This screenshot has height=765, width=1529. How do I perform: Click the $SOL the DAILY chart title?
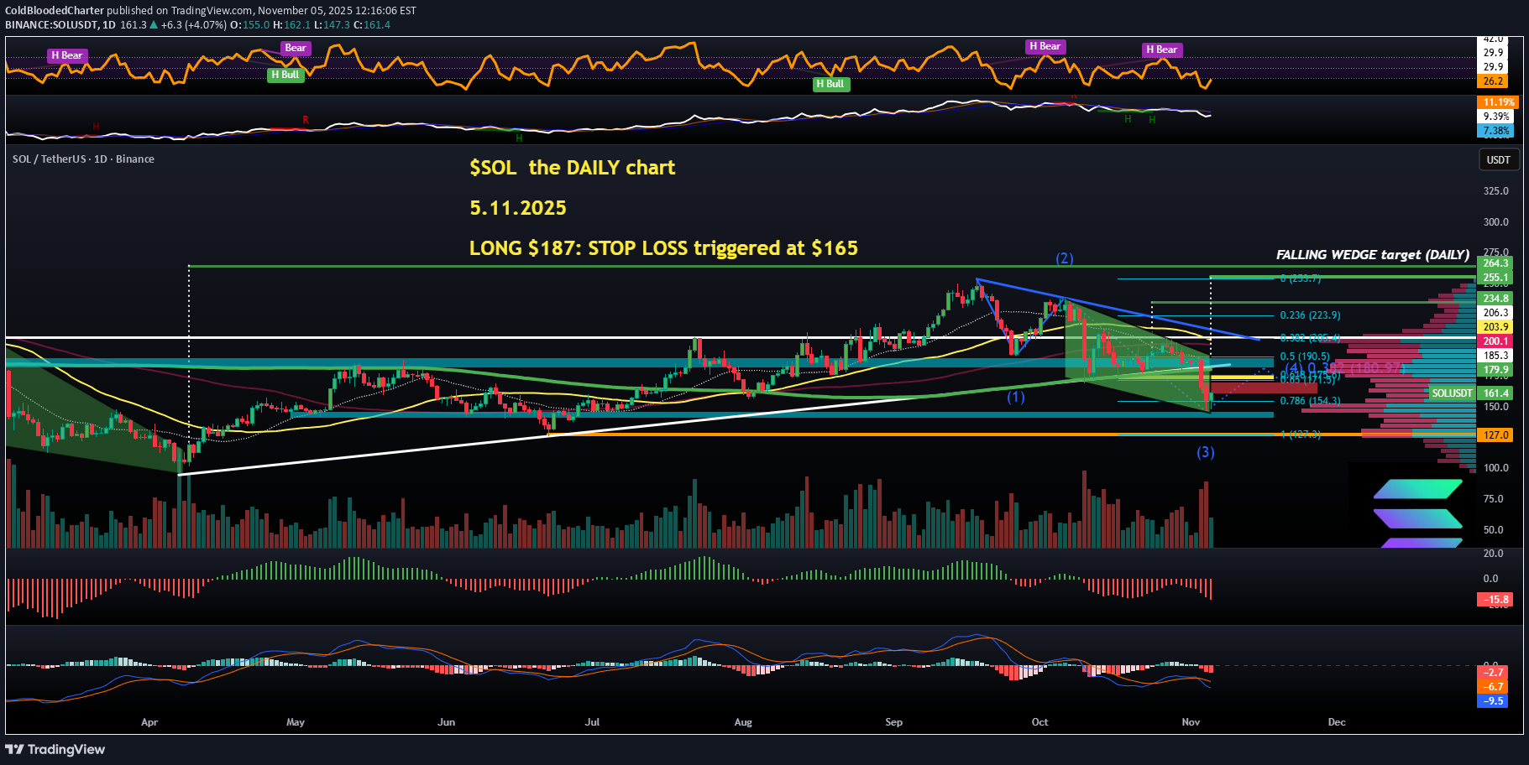pos(572,168)
